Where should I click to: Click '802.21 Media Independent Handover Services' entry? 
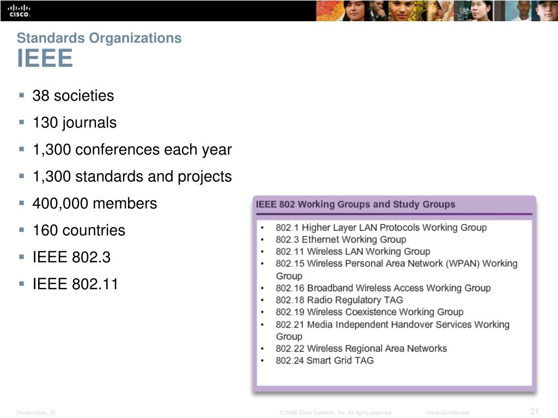coord(392,330)
